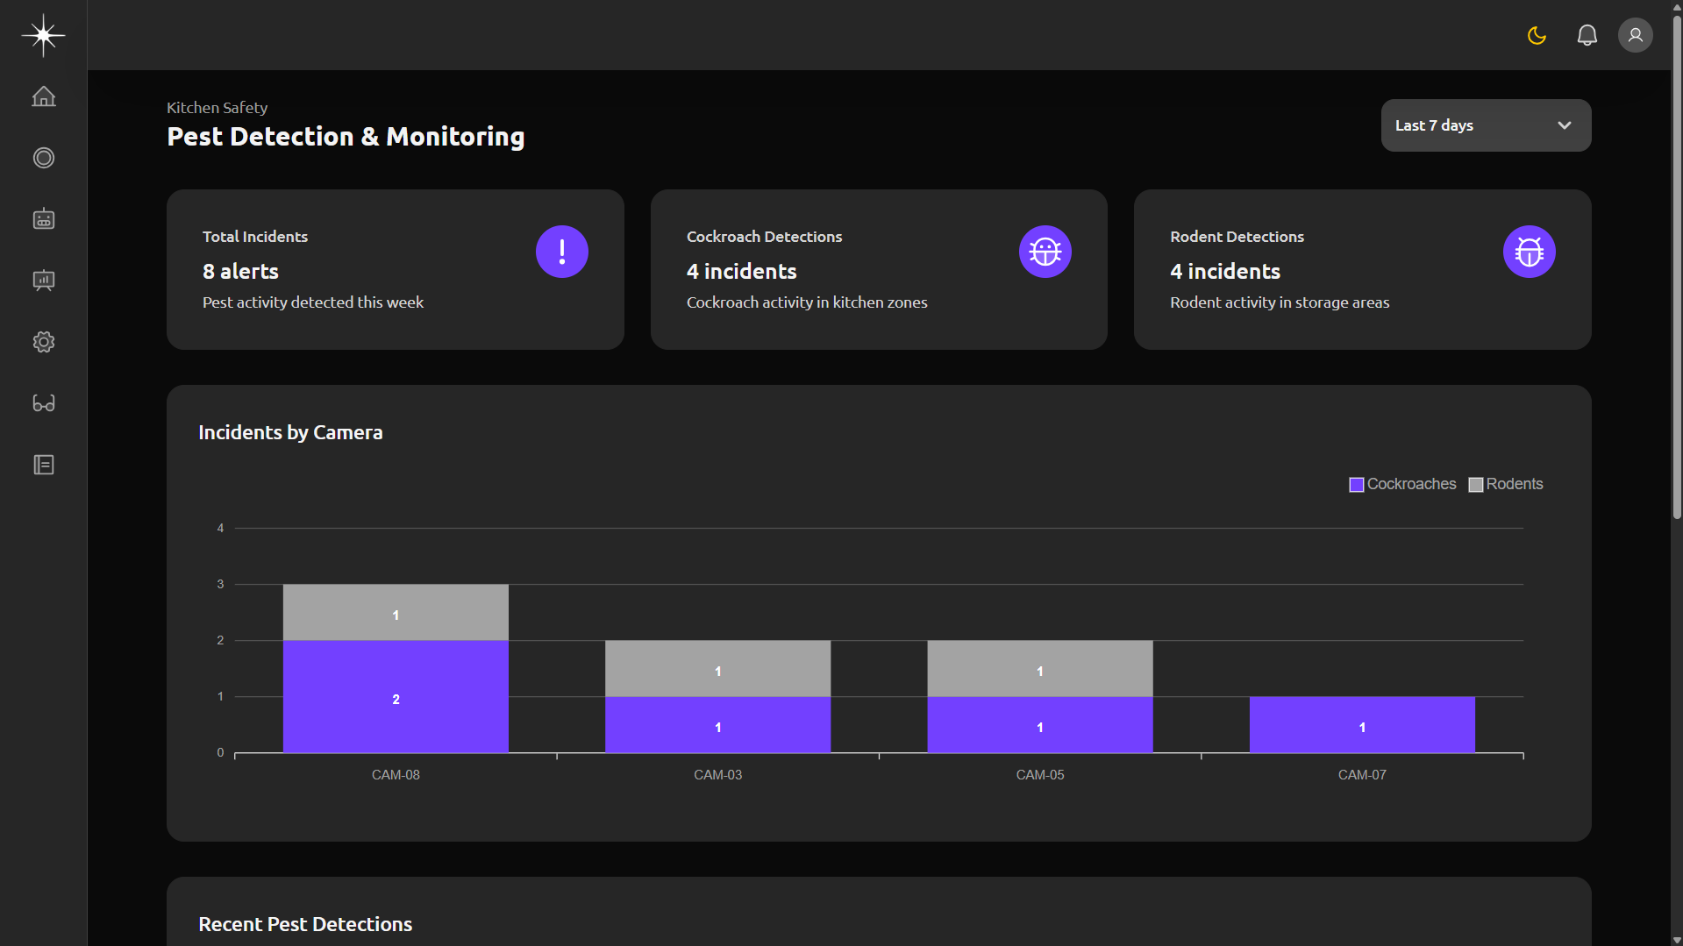This screenshot has width=1683, height=946.
Task: Click the glasses icon in sidebar
Action: [43, 403]
